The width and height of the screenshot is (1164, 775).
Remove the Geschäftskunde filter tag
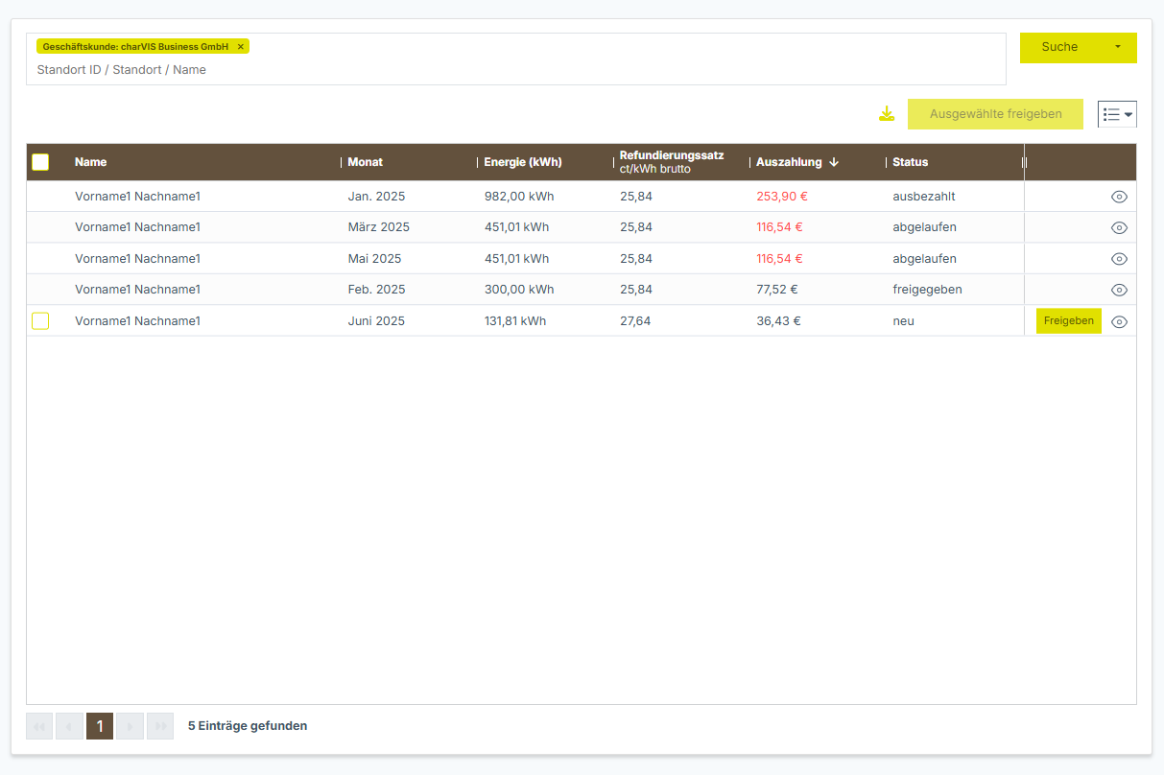(x=241, y=47)
